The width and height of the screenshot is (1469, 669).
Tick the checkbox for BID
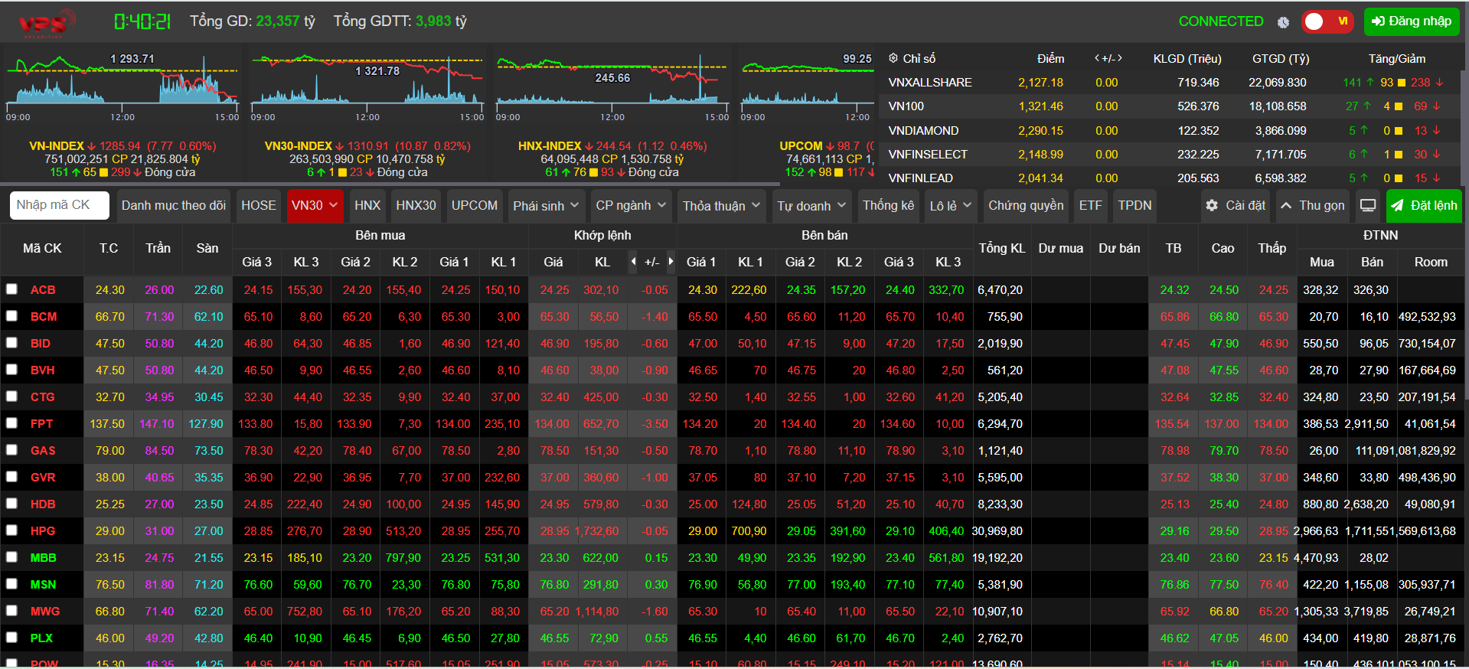click(x=11, y=343)
